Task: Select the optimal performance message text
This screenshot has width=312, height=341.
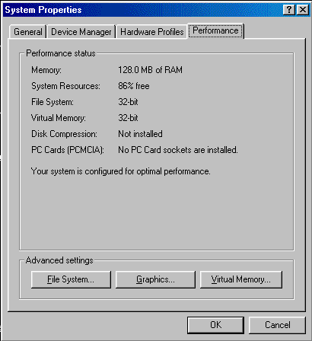Action: coord(120,171)
